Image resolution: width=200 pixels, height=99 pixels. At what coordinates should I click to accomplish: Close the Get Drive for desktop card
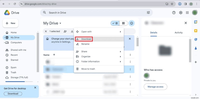(x=35, y=88)
